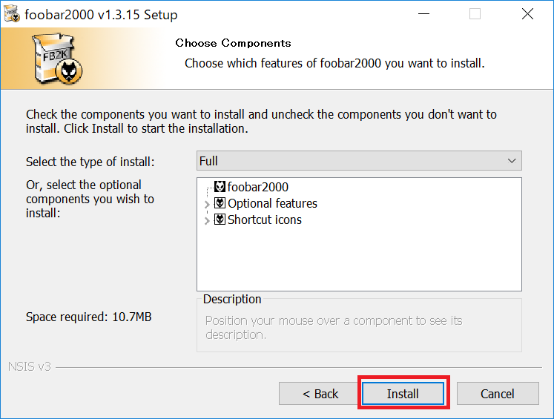Toggle the foobar2000 component checkbox icon
Screen dimensions: 554x419
(220, 187)
